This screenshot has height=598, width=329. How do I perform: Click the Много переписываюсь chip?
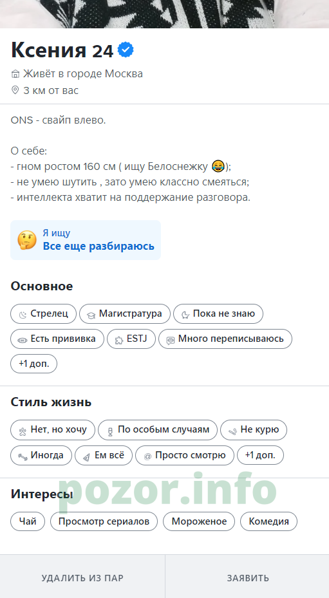coord(225,339)
